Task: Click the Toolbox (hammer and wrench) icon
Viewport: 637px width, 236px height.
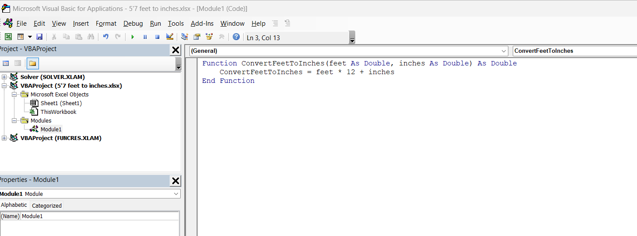Action: pyautogui.click(x=221, y=37)
